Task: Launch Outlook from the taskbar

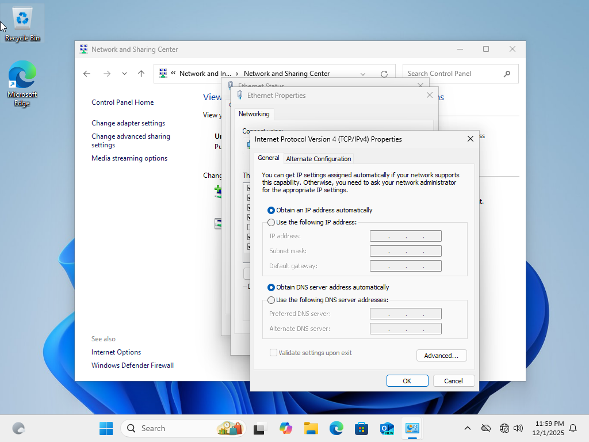Action: point(387,428)
